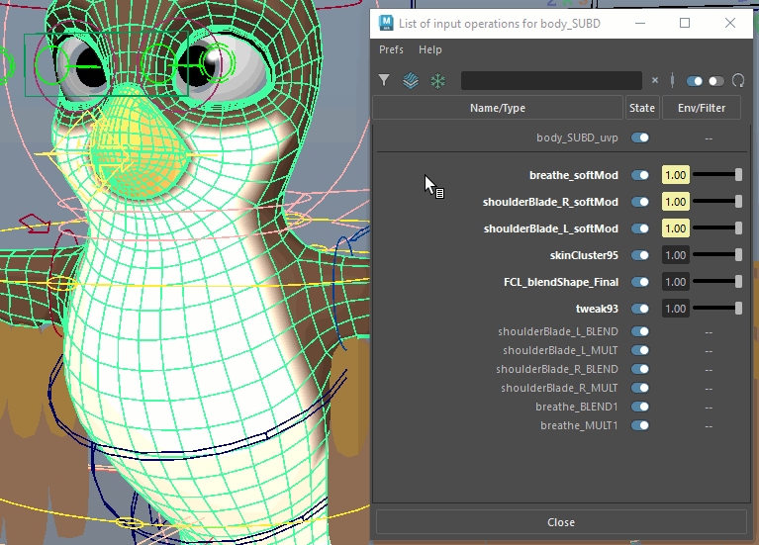Open the Prefs menu

[x=391, y=49]
